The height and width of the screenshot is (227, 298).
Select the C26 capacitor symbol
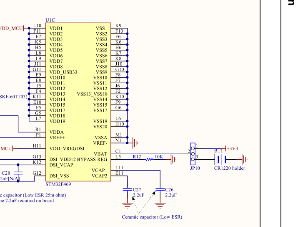[160, 189]
